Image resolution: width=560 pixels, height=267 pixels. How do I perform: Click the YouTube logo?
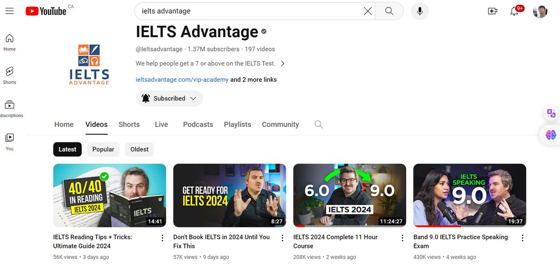coord(46,11)
